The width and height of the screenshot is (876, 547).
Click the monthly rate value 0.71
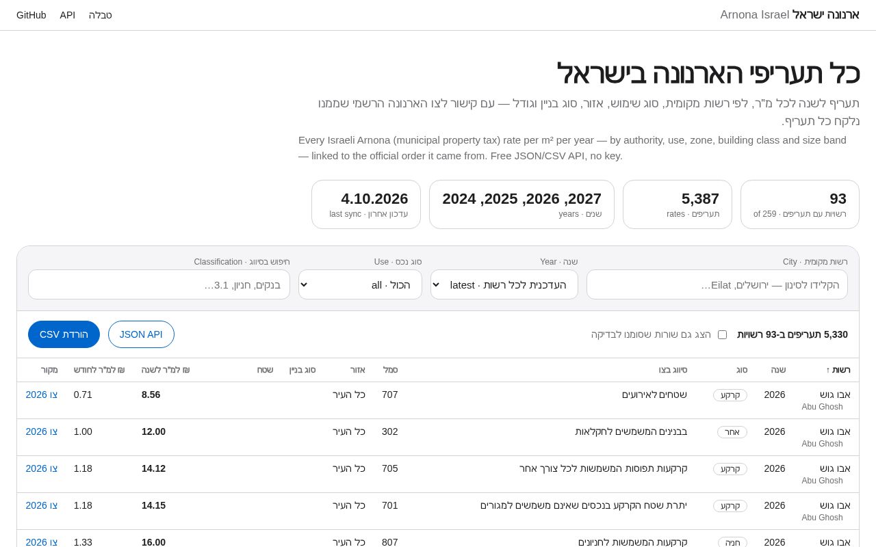point(83,395)
